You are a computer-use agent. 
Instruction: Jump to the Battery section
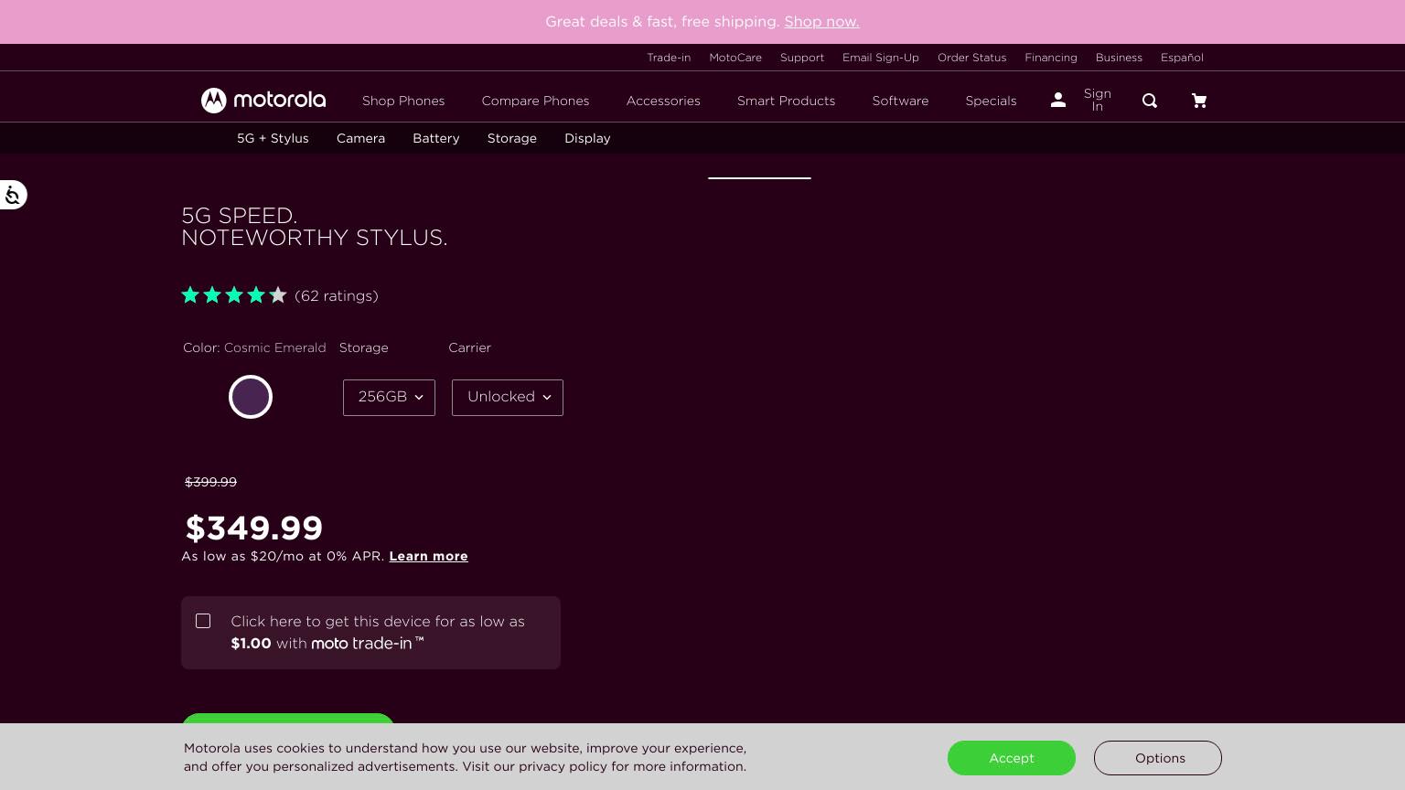point(436,138)
